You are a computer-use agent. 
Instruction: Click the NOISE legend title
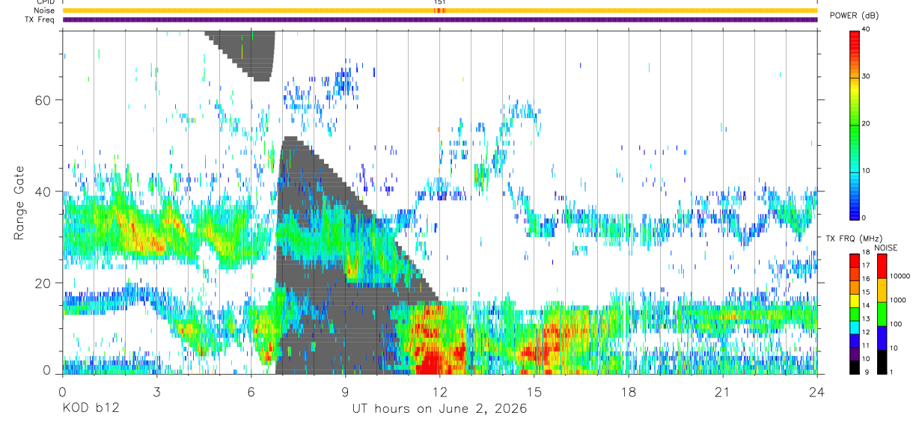[886, 248]
